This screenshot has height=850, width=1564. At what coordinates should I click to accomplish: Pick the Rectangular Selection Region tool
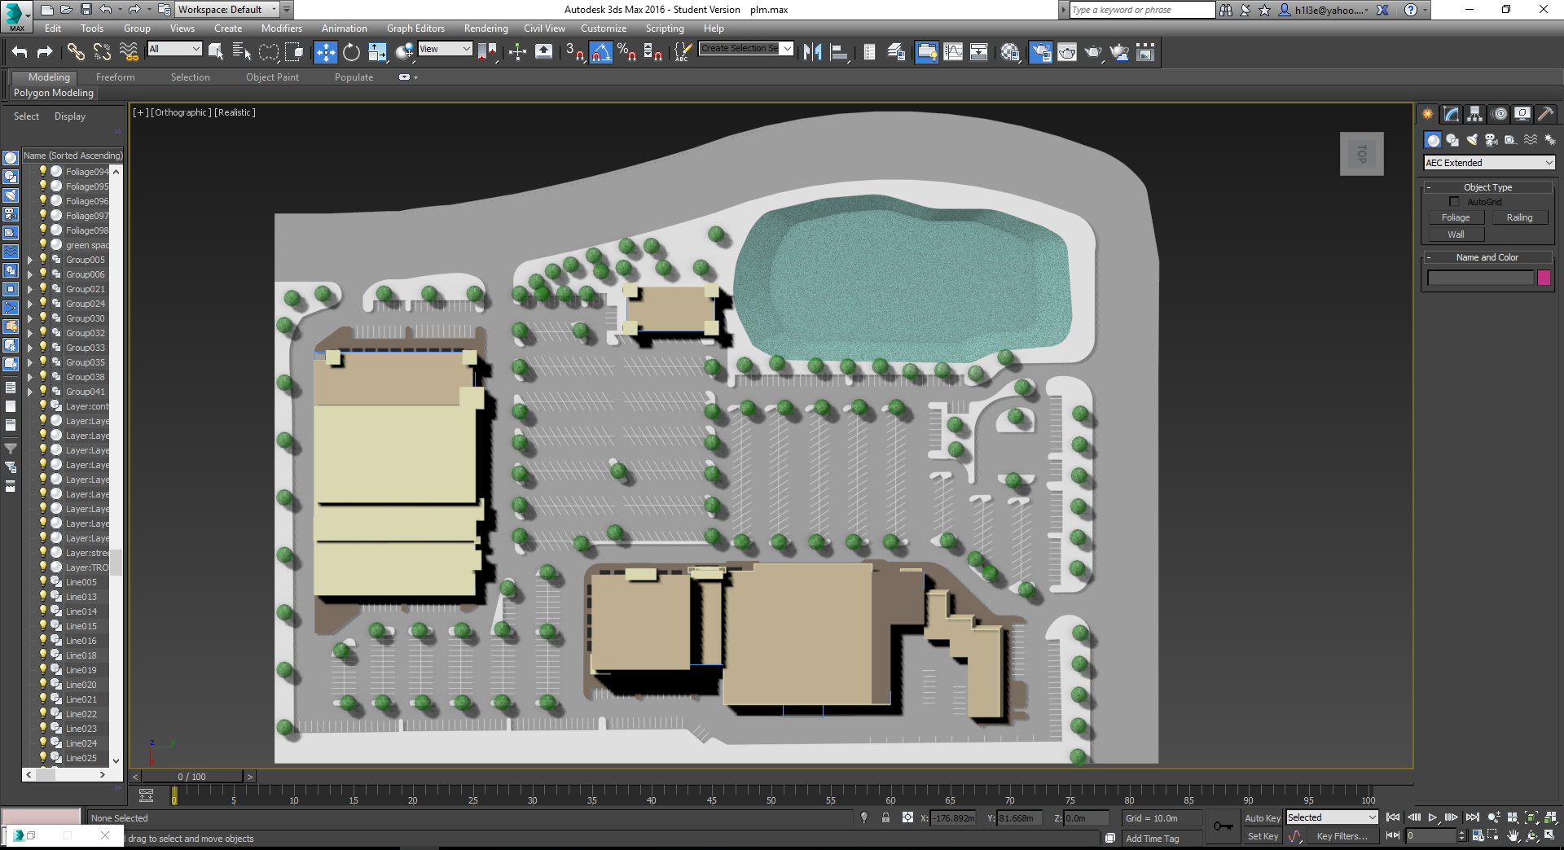click(x=268, y=52)
